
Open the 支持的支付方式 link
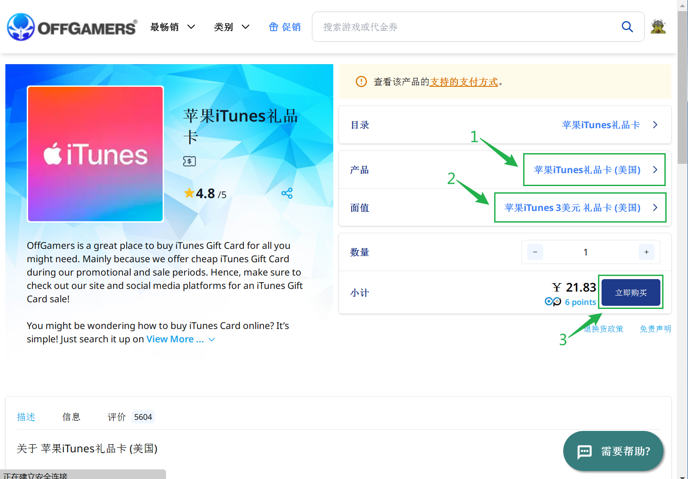pyautogui.click(x=463, y=82)
